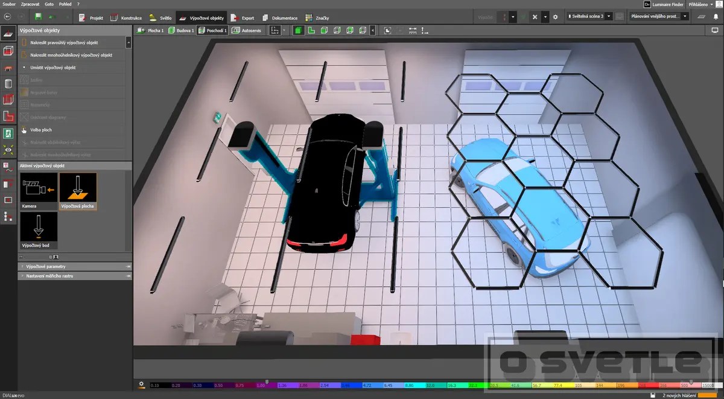Screen dimensions: 724x399
Task: Click the red square frame sidebar icon
Action: pos(8,199)
